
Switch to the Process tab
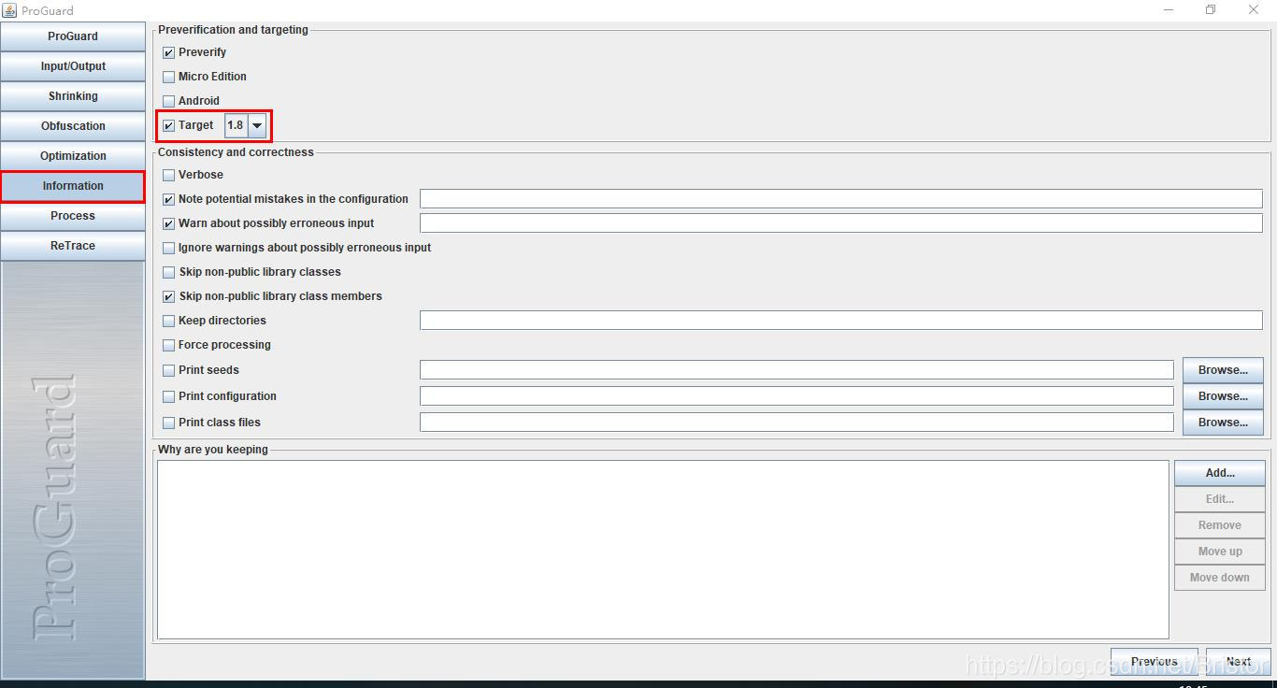pos(73,216)
